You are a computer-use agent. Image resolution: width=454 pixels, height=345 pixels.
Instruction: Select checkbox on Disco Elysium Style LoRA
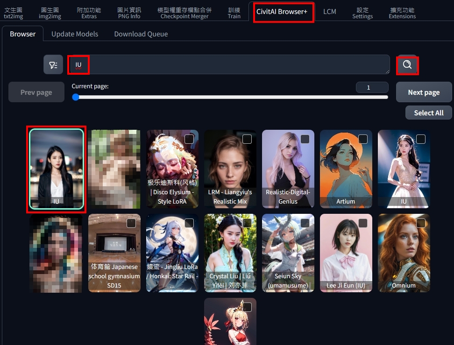coord(189,139)
